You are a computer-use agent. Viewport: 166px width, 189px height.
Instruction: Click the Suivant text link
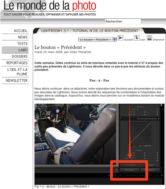click(x=129, y=40)
